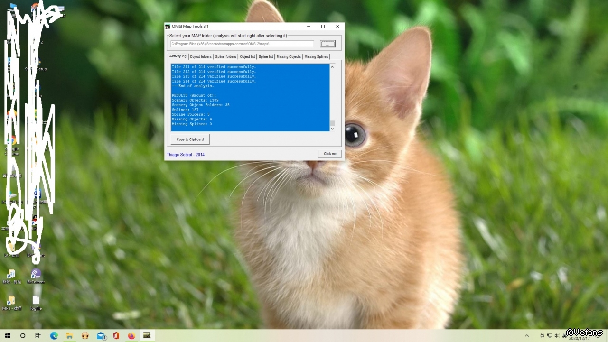Open the BitTorrent desktop shortcut
The height and width of the screenshot is (342, 608).
tap(36, 275)
